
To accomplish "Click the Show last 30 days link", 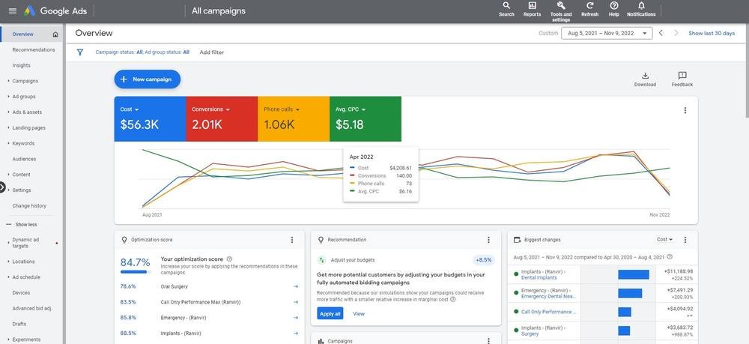I will tap(712, 34).
